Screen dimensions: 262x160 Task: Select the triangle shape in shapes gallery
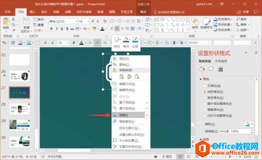pyautogui.click(x=162, y=25)
